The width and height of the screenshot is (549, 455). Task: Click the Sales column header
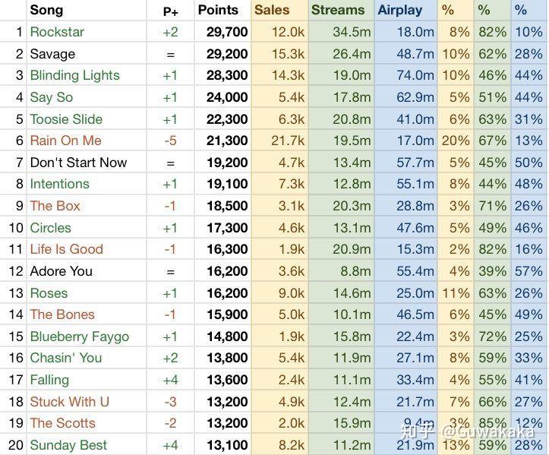point(272,11)
